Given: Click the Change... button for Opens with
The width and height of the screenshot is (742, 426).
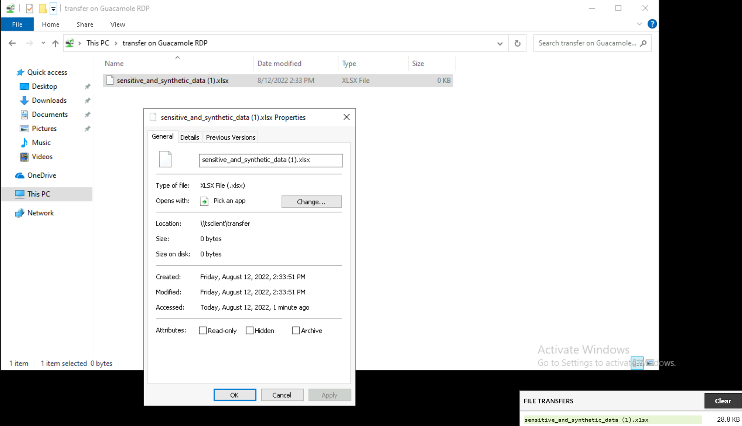Looking at the screenshot, I should [x=311, y=201].
